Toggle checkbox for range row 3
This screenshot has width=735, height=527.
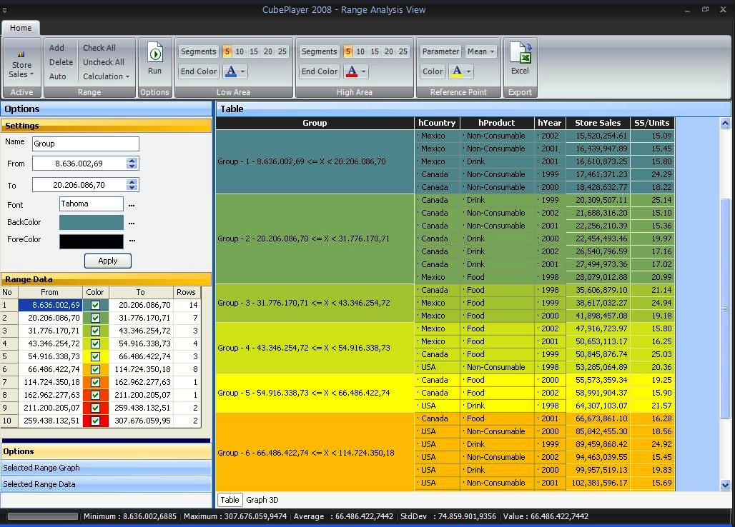tap(96, 331)
